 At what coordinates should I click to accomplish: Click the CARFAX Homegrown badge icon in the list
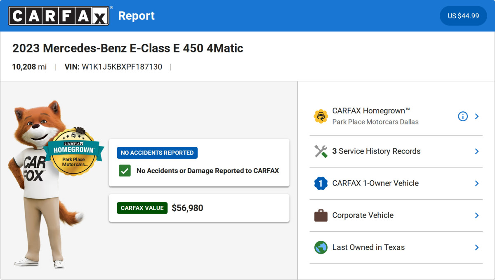click(321, 116)
